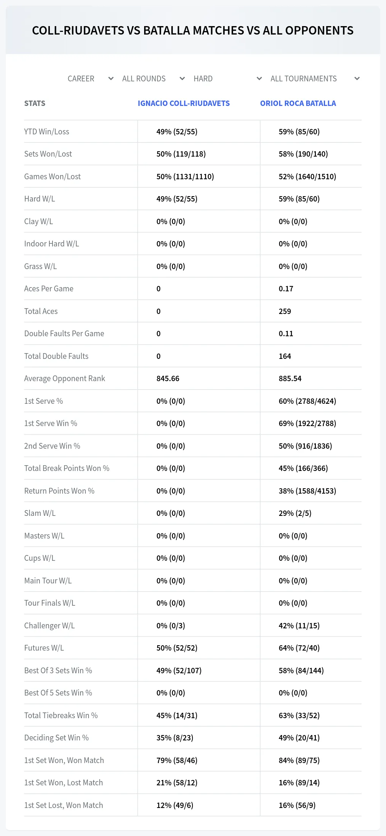Select the Deciding Set Win % label
Image resolution: width=386 pixels, height=836 pixels.
click(56, 738)
